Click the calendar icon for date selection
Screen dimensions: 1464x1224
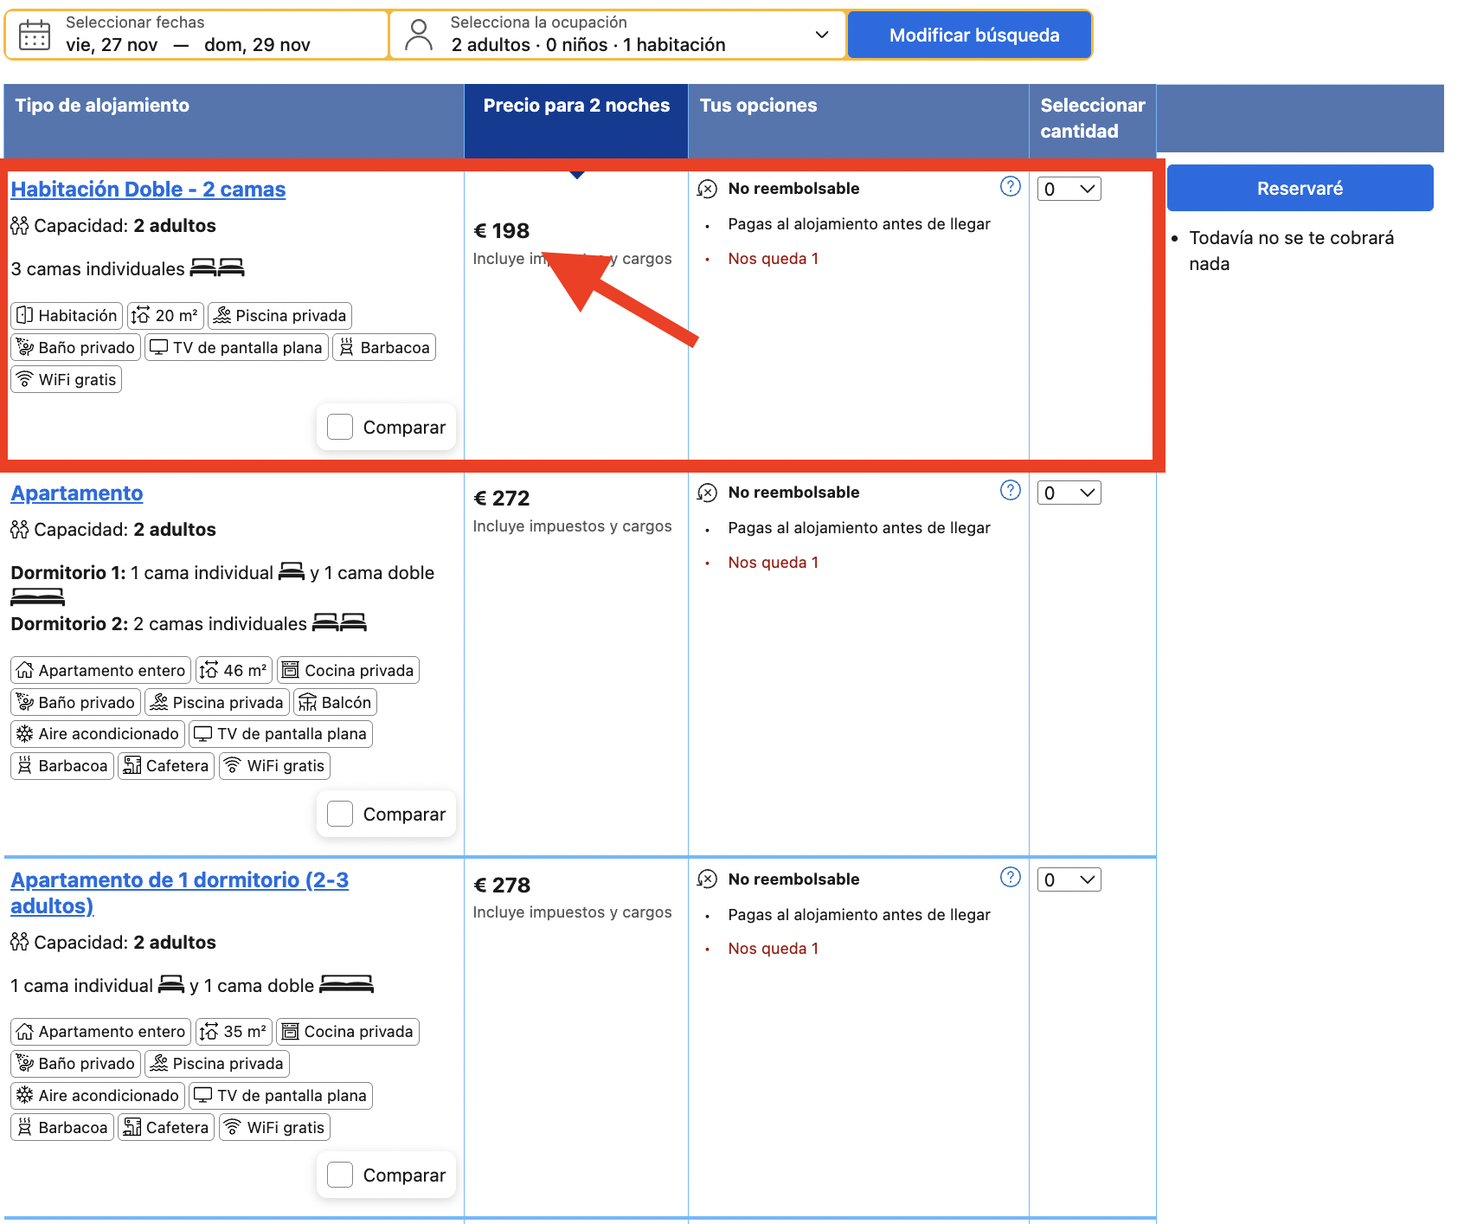[x=35, y=35]
